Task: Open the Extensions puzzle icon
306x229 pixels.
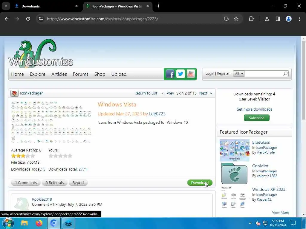Action: [251, 19]
